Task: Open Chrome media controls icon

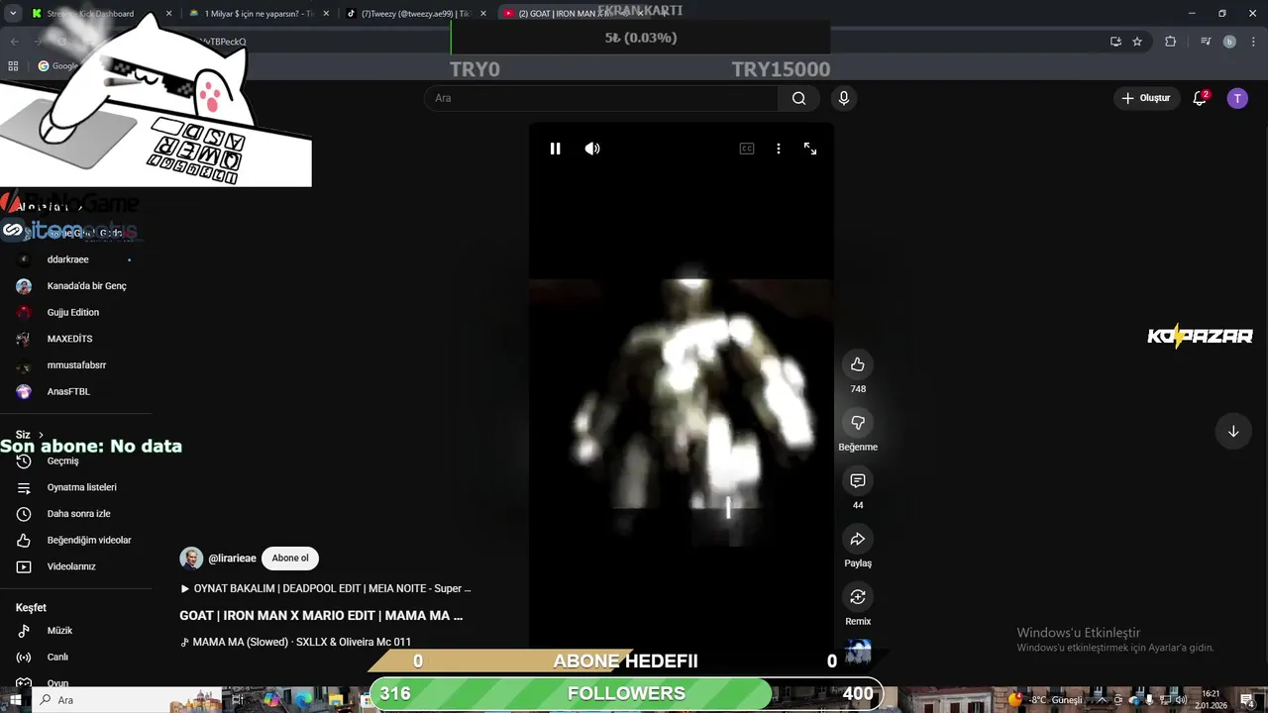Action: [1206, 42]
